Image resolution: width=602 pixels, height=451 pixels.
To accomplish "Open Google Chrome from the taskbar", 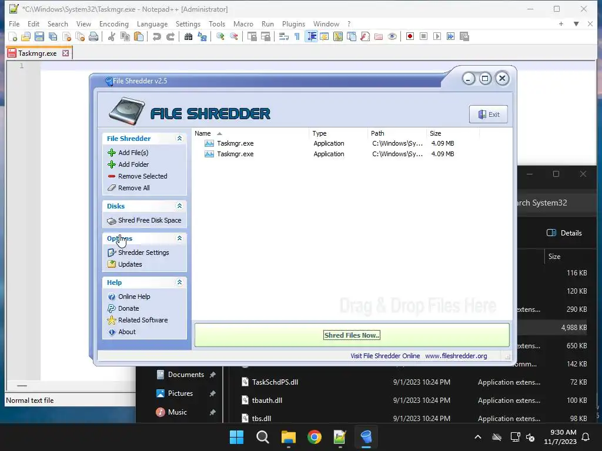I will [x=315, y=437].
